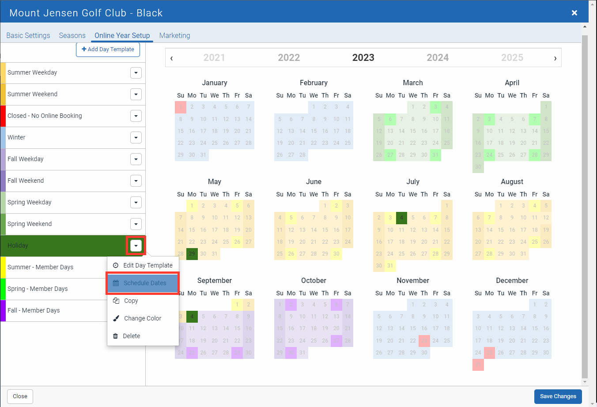Open the Summer Weekday template dropdown
The height and width of the screenshot is (407, 597).
(x=136, y=73)
